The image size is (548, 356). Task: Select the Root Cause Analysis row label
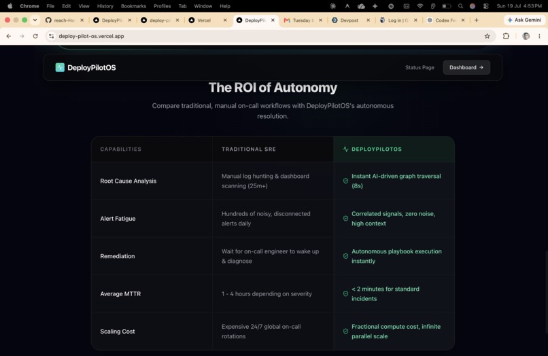(x=129, y=181)
